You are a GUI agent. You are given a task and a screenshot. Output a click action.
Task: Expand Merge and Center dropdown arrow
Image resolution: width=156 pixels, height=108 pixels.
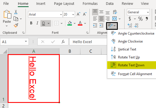point(120,19)
